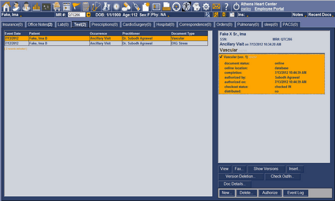Open the Prescriptions(0) tab
Screen dimensions: 335x201
tap(105, 24)
